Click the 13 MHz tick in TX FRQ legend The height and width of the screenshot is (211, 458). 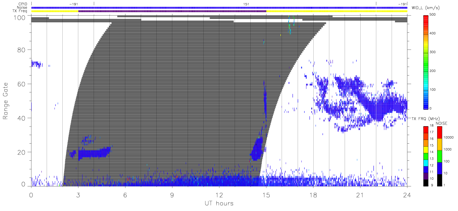point(432,159)
